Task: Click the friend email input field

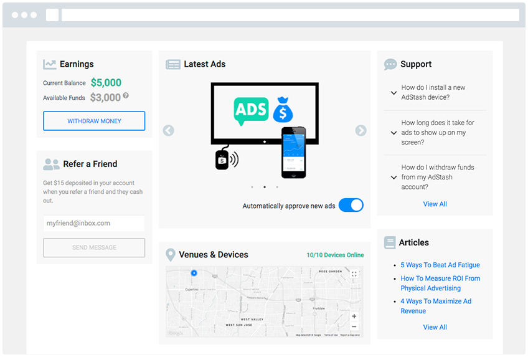Action: coord(94,223)
